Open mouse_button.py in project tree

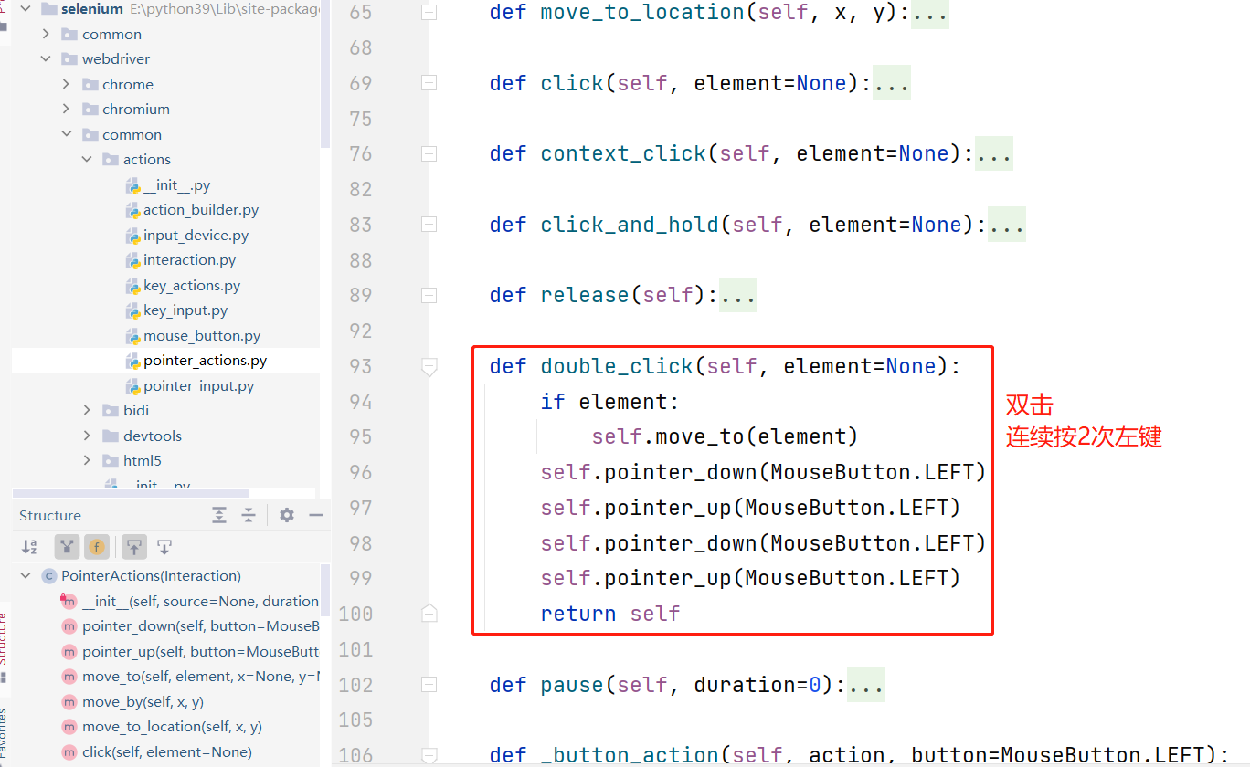(x=201, y=335)
